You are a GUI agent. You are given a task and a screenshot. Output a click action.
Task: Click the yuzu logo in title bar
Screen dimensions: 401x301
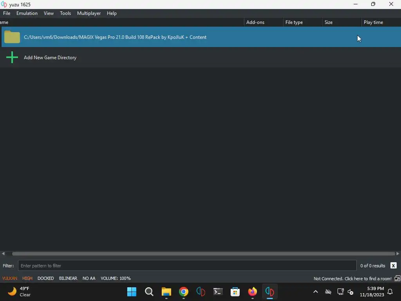(x=4, y=4)
